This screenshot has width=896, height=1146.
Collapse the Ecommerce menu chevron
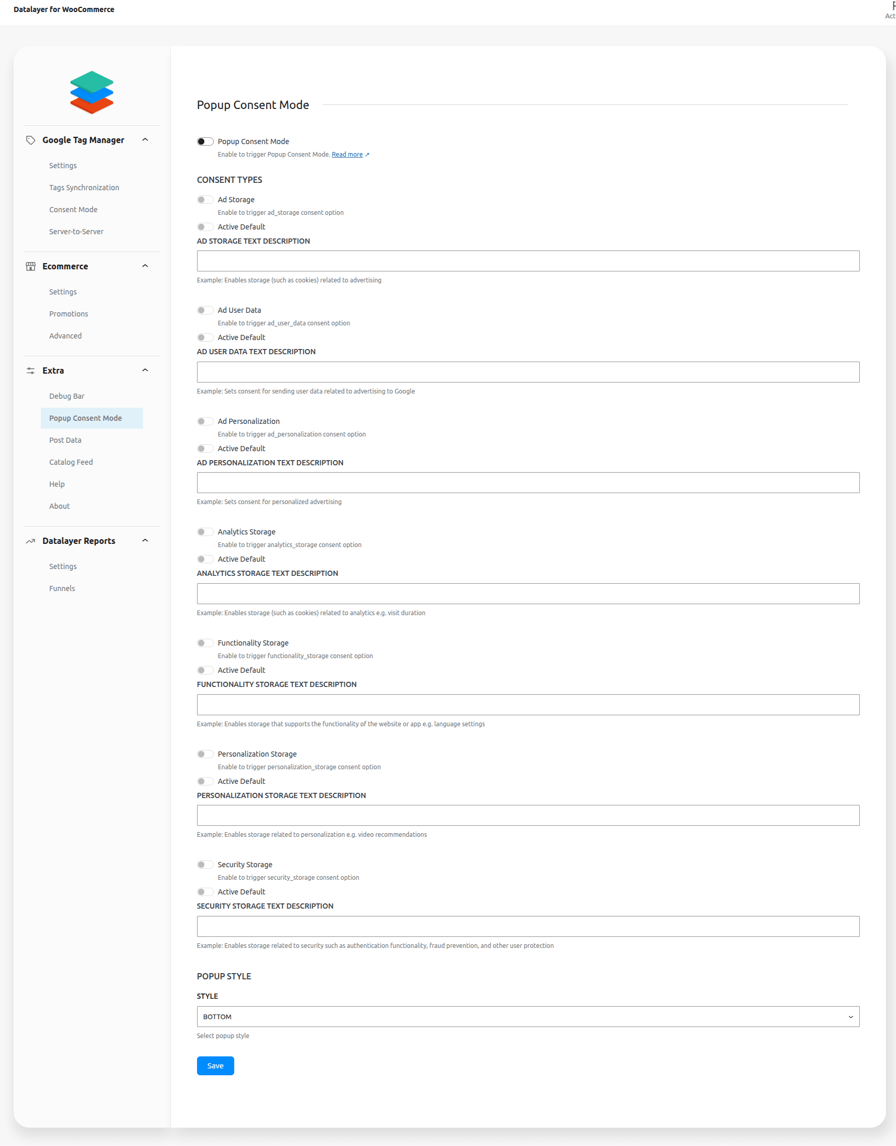[x=145, y=266]
